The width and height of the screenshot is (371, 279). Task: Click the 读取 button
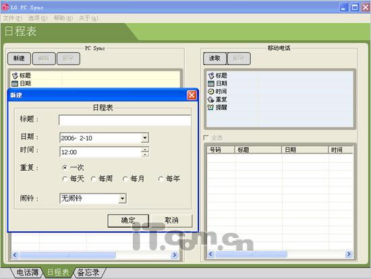215,58
